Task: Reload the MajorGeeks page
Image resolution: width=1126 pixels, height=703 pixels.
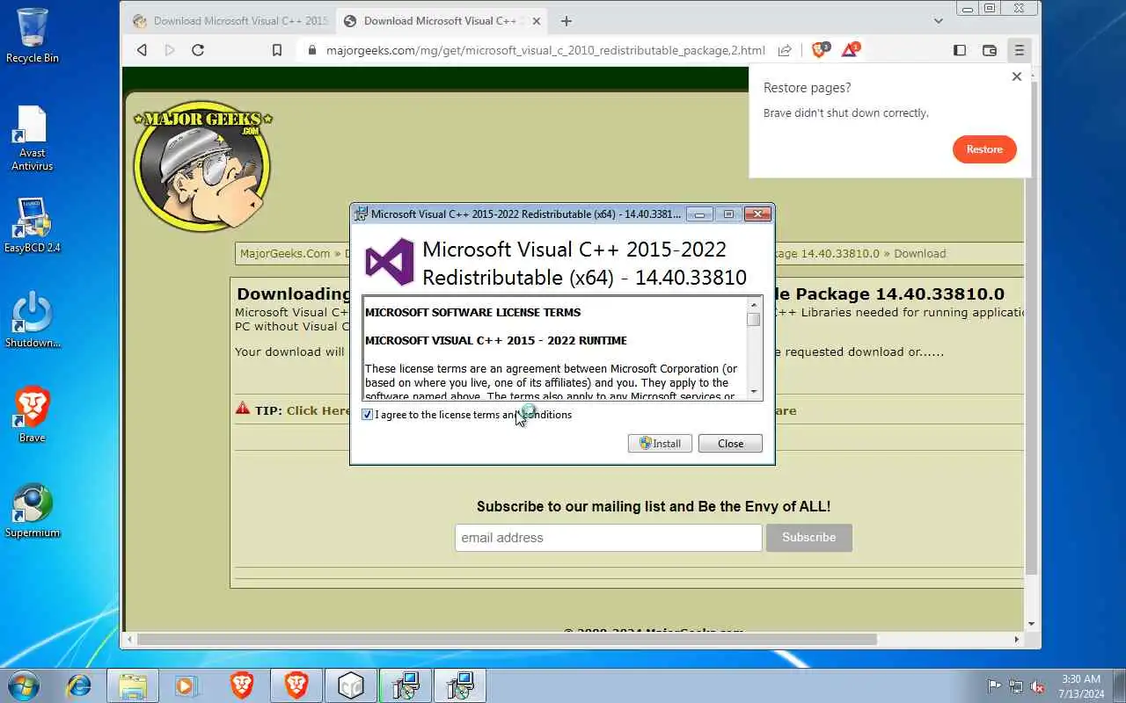Action: point(198,50)
